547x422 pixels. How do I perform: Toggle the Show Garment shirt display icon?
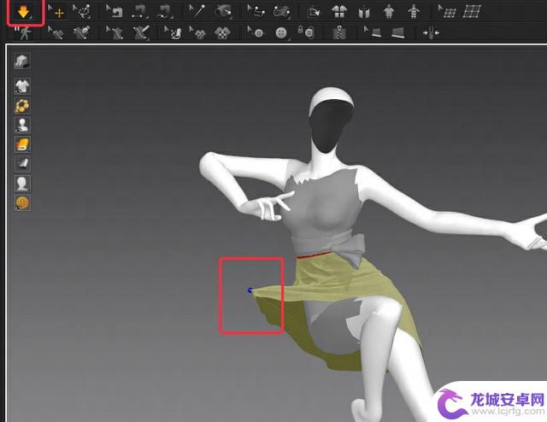22,86
